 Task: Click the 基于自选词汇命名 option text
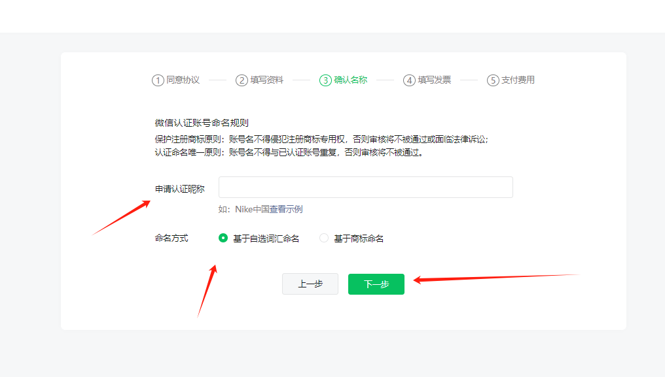(266, 239)
